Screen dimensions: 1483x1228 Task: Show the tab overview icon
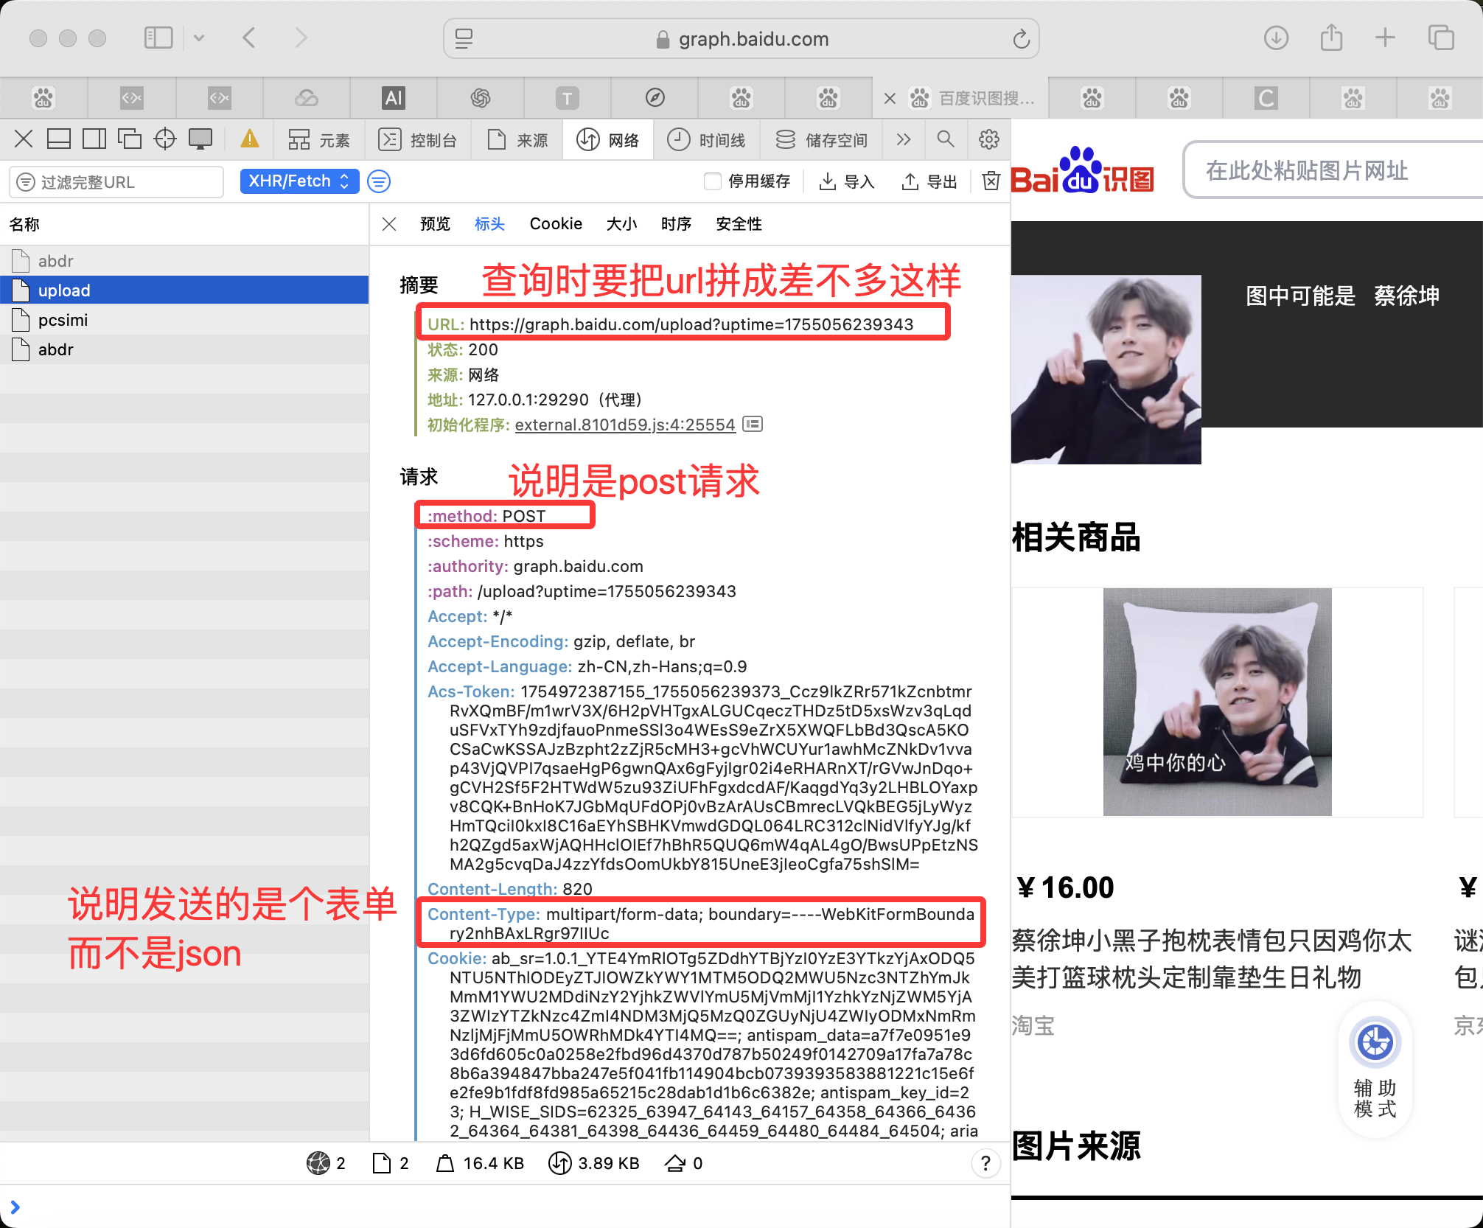(1441, 38)
